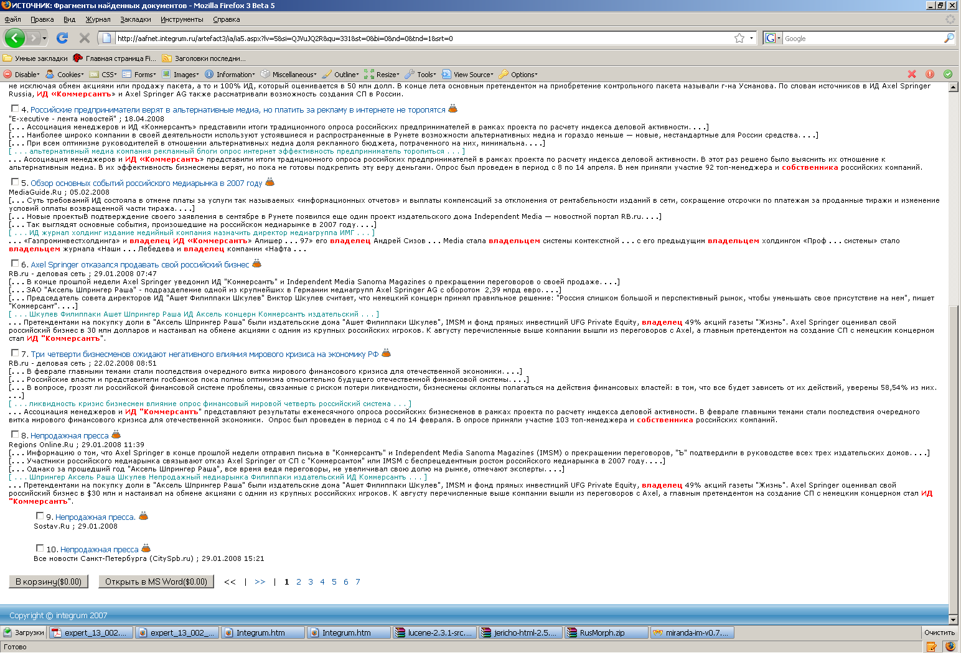Tick the checkbox for result 9
The height and width of the screenshot is (653, 961).
point(40,516)
